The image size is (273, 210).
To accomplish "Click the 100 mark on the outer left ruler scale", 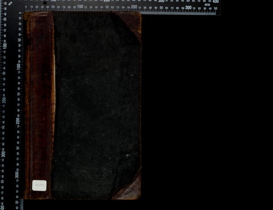I will pyautogui.click(x=5, y=46).
